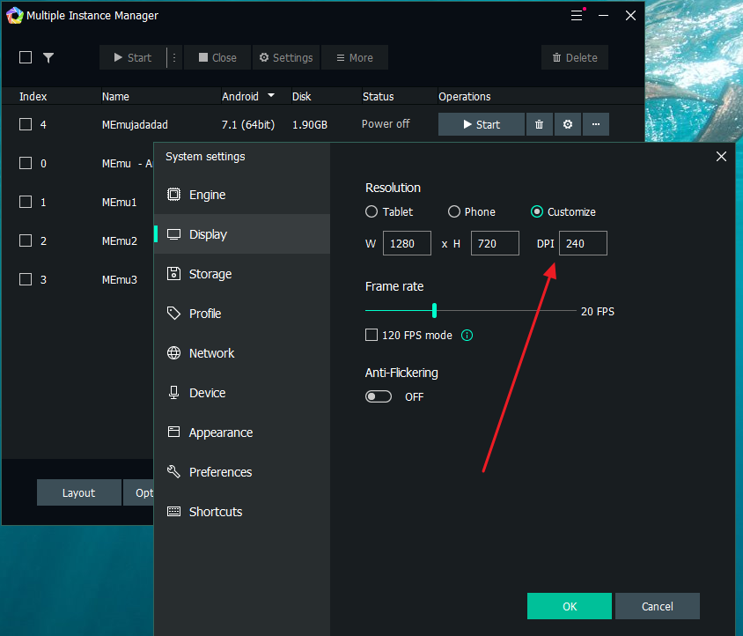Open the hamburger menu in title bar
This screenshot has height=636, width=743.
click(577, 15)
